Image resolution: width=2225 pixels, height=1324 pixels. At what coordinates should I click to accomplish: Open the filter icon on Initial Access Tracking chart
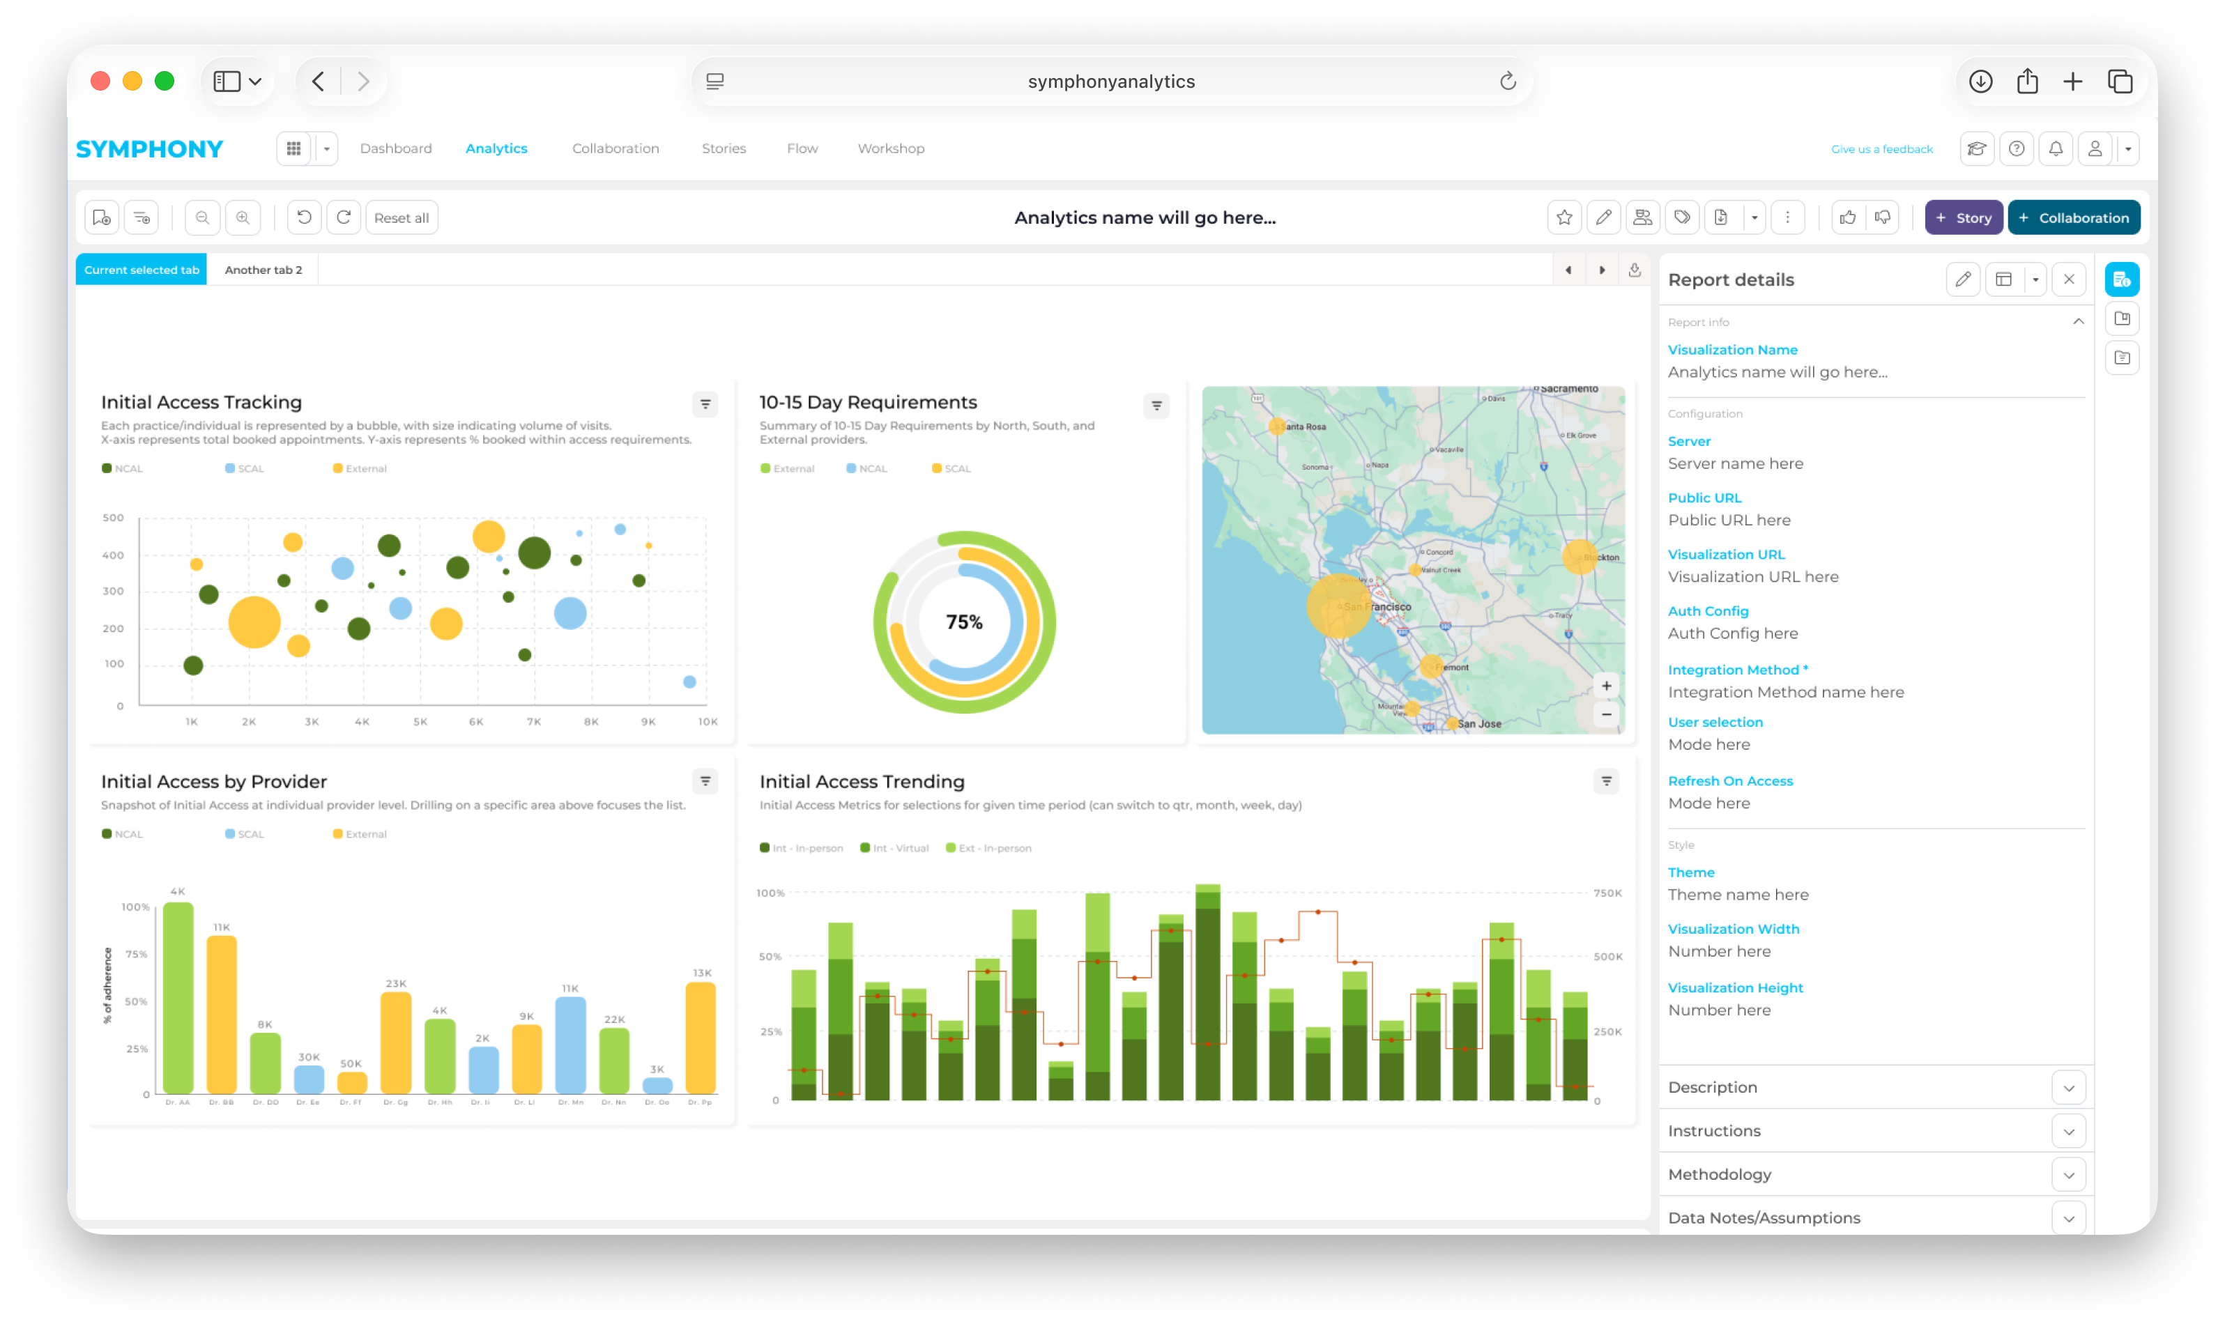(704, 405)
